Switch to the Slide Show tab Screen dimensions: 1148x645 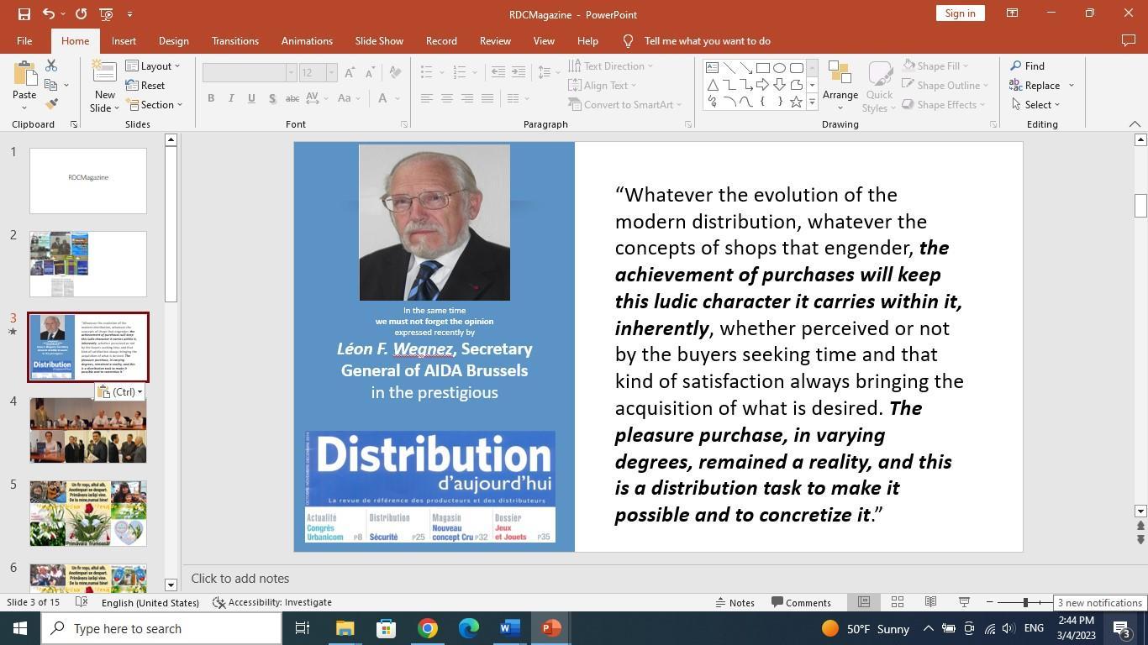[x=378, y=41]
